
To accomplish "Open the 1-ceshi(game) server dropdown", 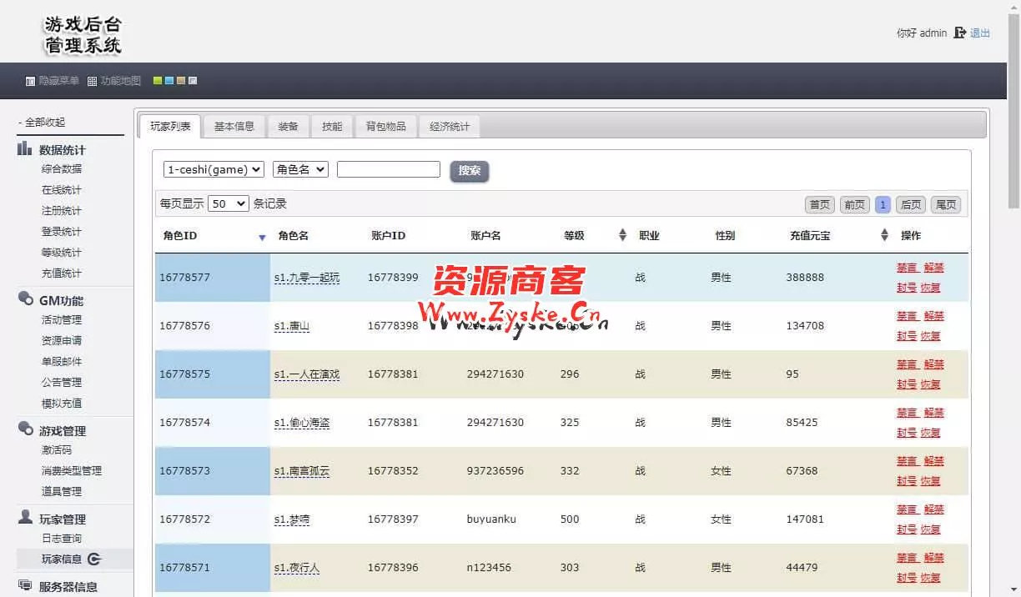I will tap(214, 169).
